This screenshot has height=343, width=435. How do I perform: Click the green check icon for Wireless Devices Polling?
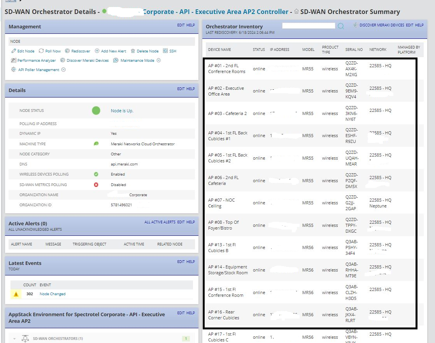point(96,174)
